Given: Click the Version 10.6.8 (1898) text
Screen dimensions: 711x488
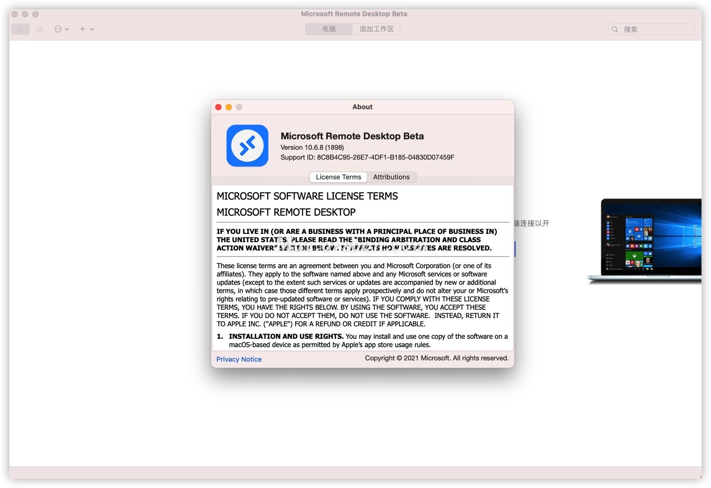Looking at the screenshot, I should [x=312, y=148].
